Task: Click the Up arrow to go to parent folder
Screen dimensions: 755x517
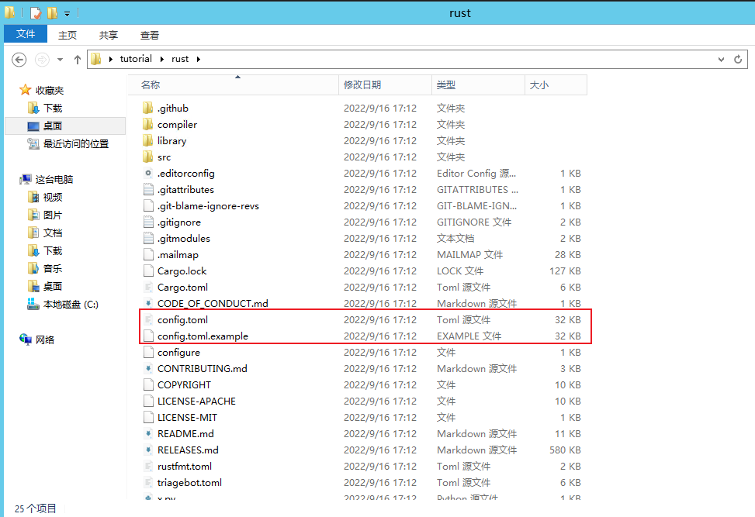Action: pyautogui.click(x=76, y=59)
